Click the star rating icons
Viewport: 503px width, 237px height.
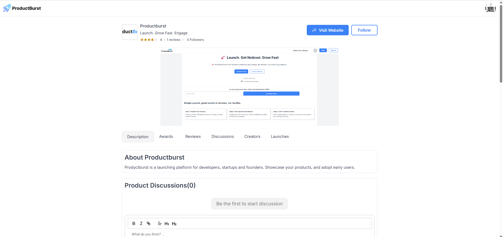tap(149, 40)
